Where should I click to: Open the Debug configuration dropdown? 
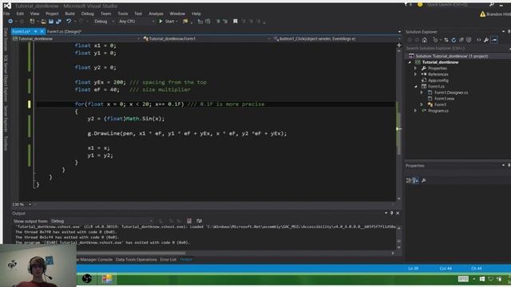point(104,22)
